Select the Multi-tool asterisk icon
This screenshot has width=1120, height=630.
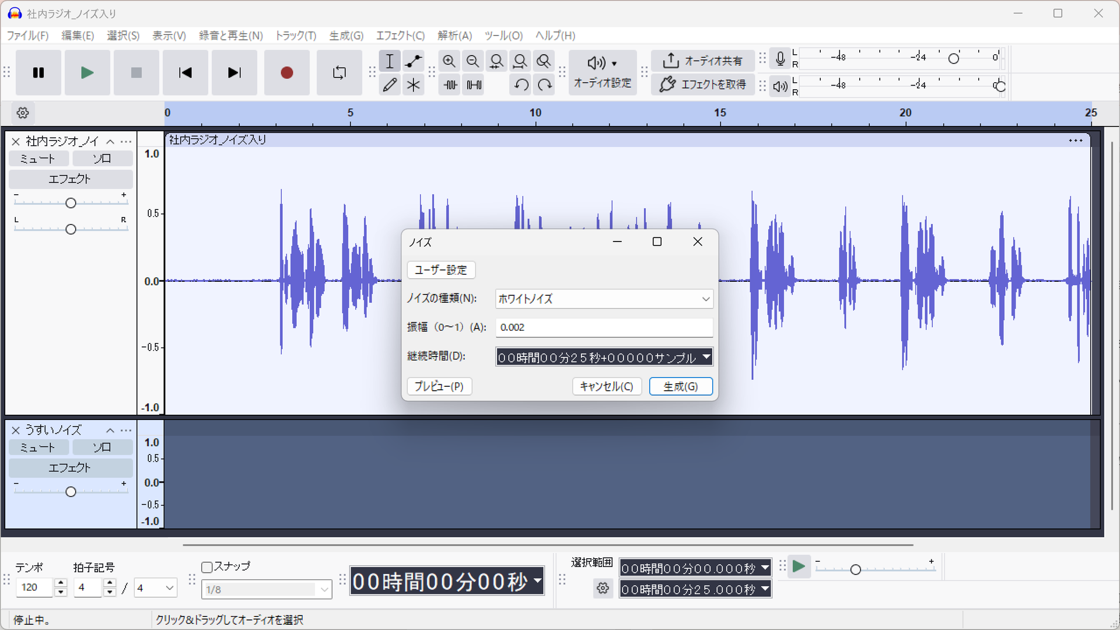[x=414, y=85]
